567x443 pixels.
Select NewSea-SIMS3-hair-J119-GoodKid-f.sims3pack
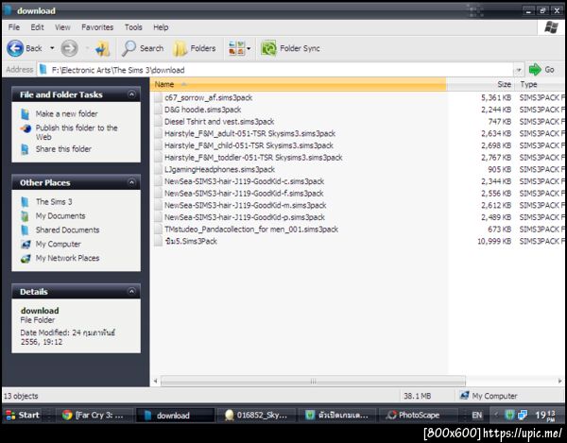tap(244, 193)
